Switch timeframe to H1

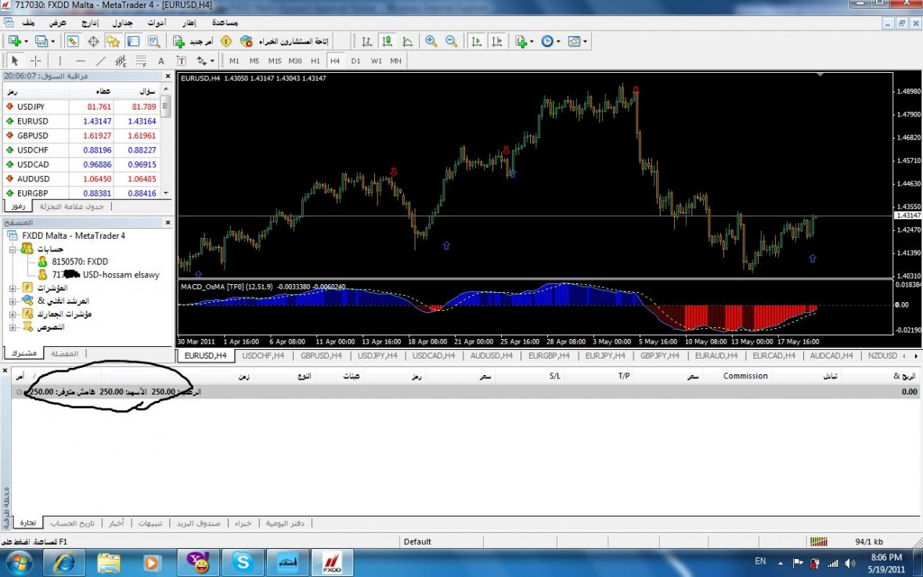pyautogui.click(x=315, y=60)
